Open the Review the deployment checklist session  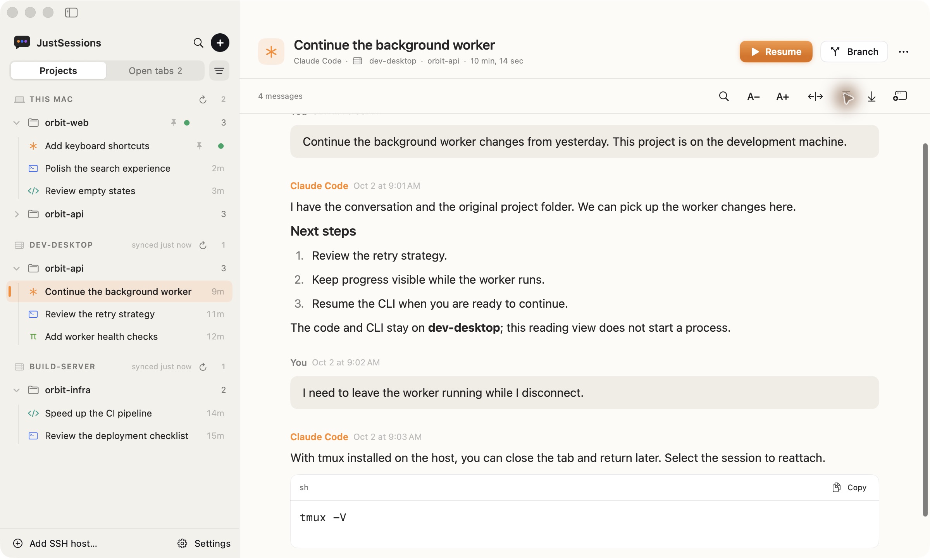tap(119, 436)
